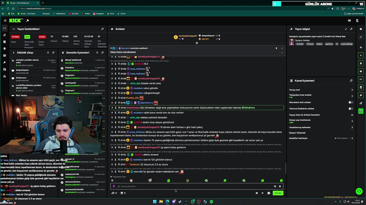Viewport: 366px width, 205px height.
Task: Select the Stream broadcast icon in left sidebar
Action: [x=4, y=28]
